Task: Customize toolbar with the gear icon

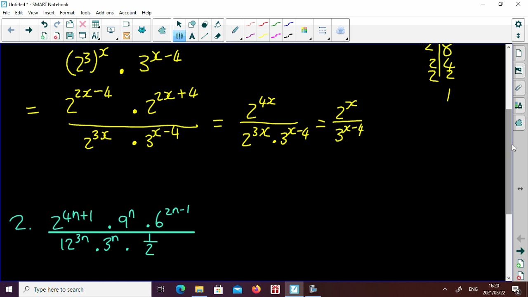Action: (x=519, y=24)
